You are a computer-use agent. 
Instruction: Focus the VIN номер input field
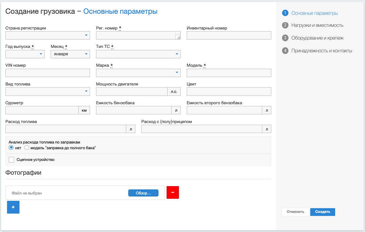tap(48, 73)
